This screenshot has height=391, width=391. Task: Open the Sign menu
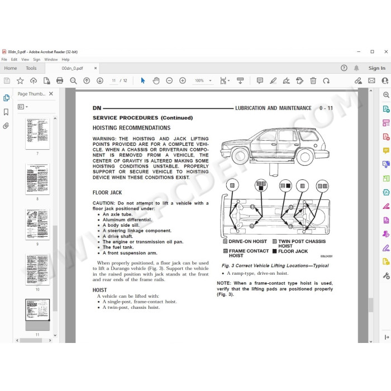click(x=36, y=59)
